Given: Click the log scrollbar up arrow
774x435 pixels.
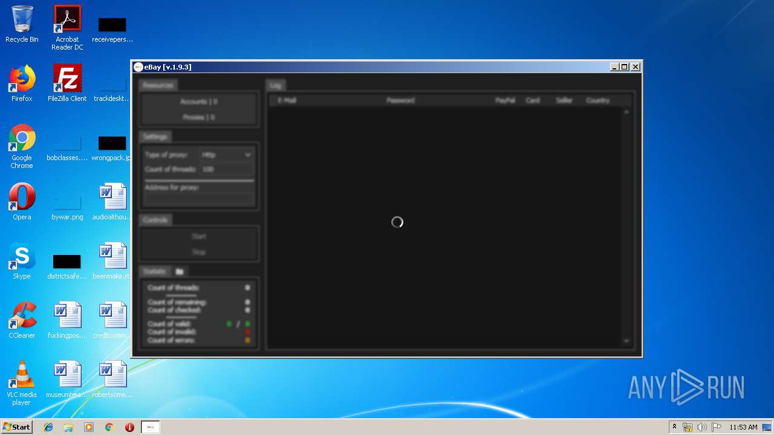Looking at the screenshot, I should point(626,112).
